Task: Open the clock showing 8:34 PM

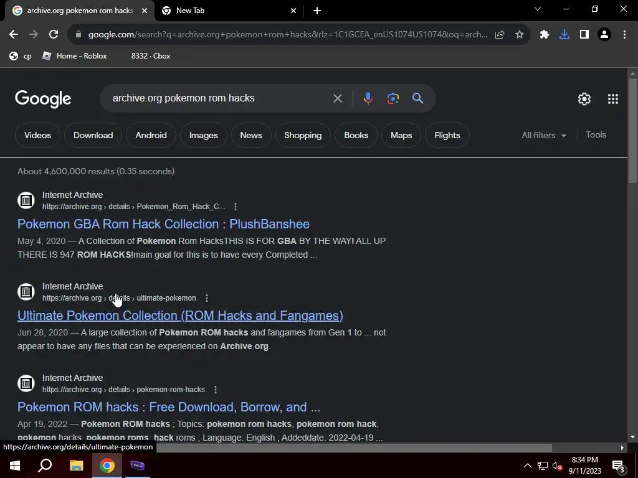Action: 584,466
